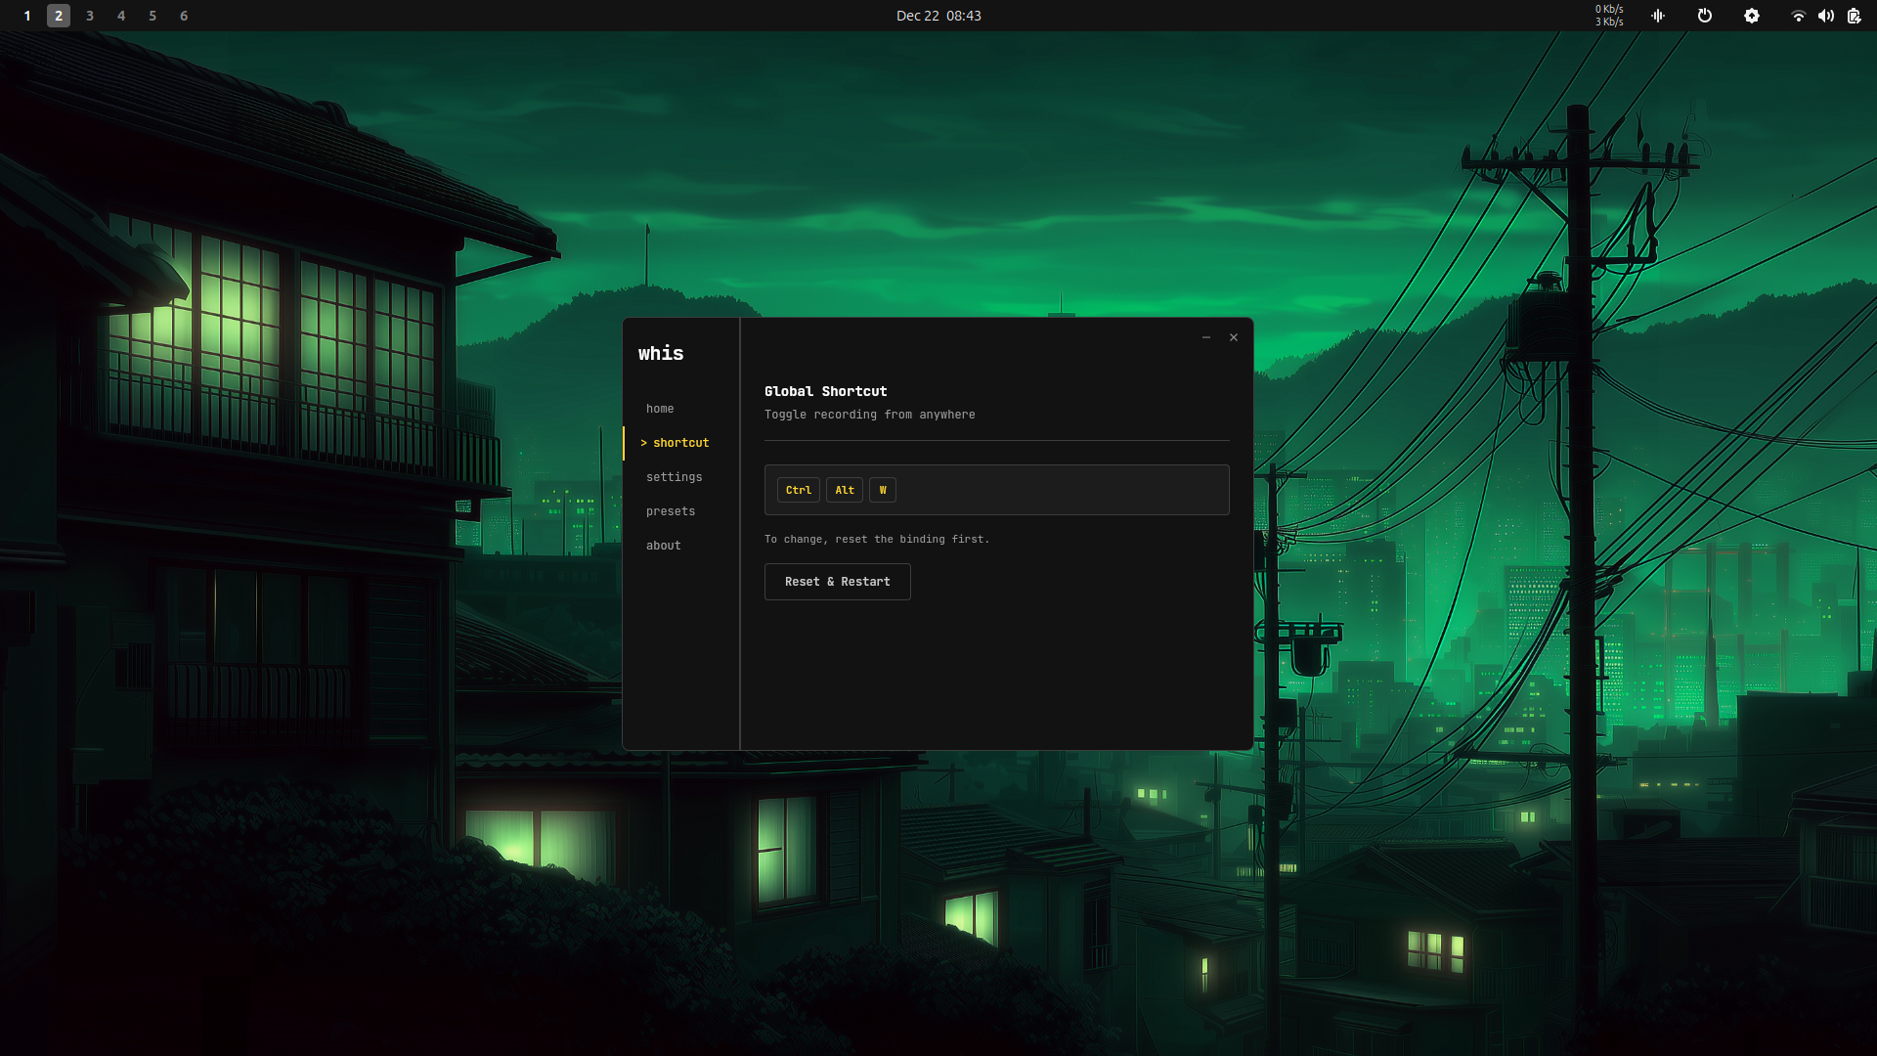This screenshot has height=1056, width=1877.
Task: Select workspace 6 in the top bar
Action: 184,16
